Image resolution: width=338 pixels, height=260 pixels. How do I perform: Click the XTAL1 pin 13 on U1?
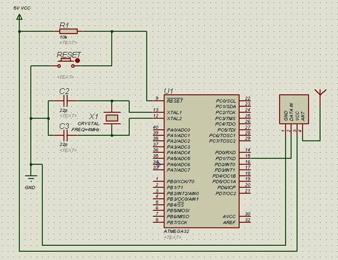pyautogui.click(x=156, y=112)
